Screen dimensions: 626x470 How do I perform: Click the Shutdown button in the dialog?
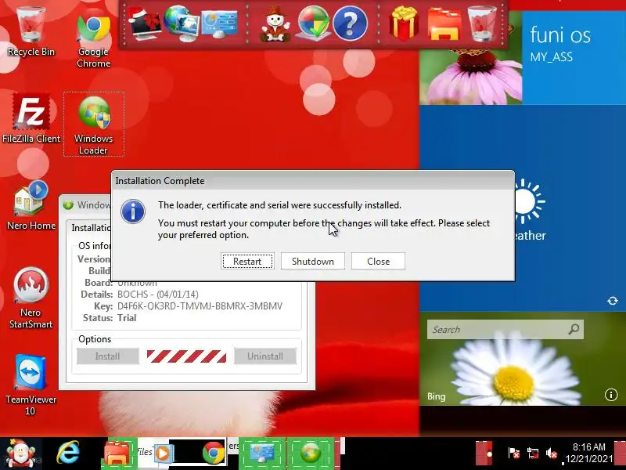[x=312, y=261]
